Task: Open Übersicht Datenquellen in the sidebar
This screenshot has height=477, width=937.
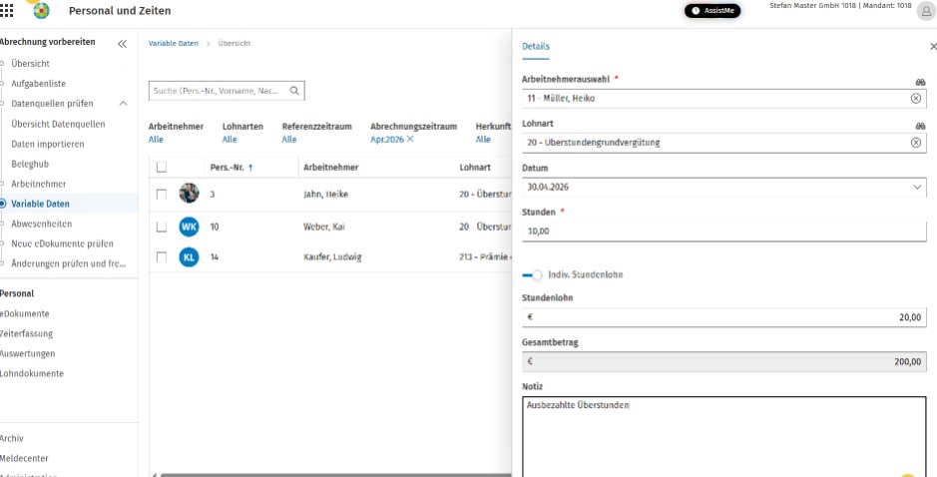Action: 58,125
